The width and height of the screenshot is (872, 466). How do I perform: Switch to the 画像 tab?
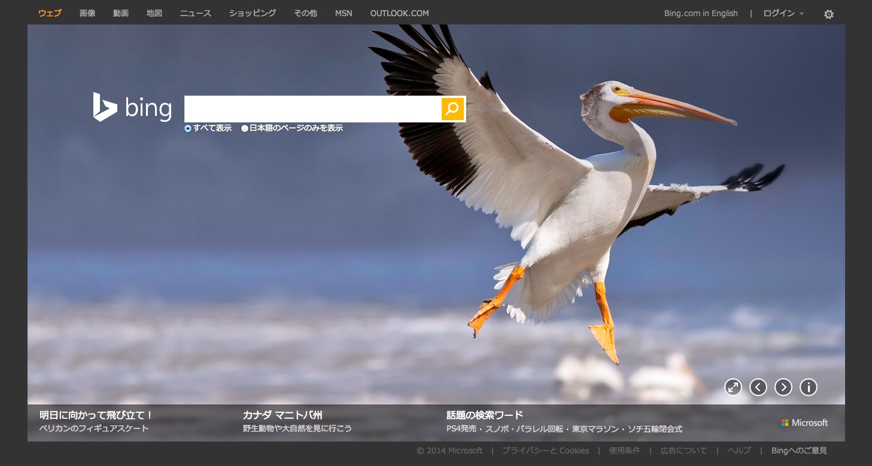[87, 13]
